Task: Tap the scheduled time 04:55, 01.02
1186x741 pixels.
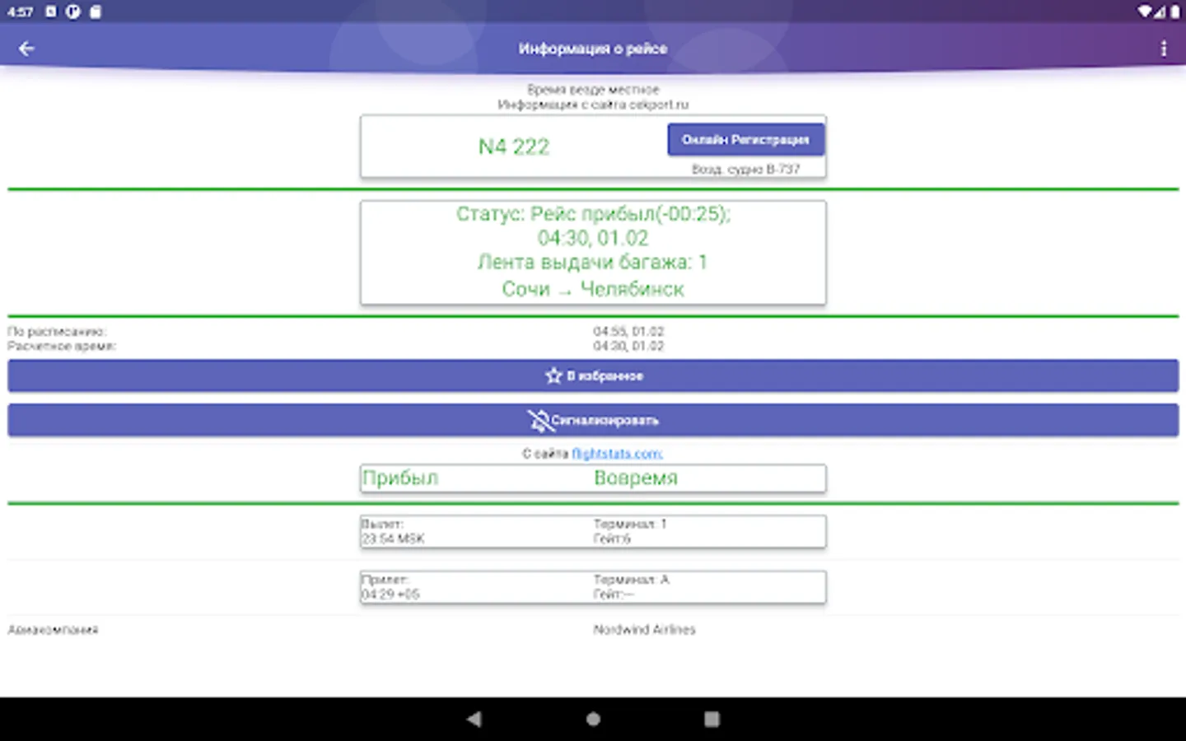Action: click(628, 331)
